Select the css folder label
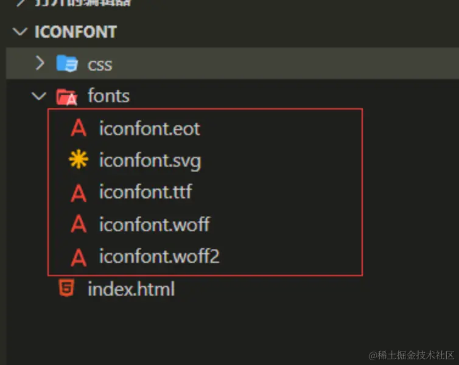This screenshot has width=459, height=365. tap(100, 64)
